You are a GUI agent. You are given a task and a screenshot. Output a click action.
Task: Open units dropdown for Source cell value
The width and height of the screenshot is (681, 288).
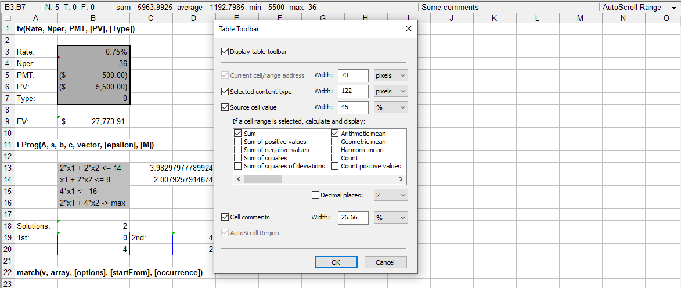point(390,107)
